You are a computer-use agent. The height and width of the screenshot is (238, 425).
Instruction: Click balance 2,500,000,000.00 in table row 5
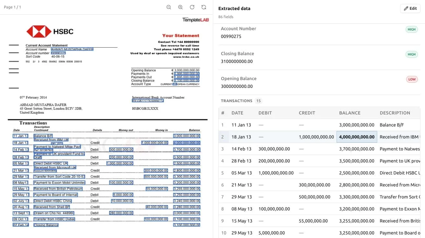pyautogui.click(x=357, y=173)
